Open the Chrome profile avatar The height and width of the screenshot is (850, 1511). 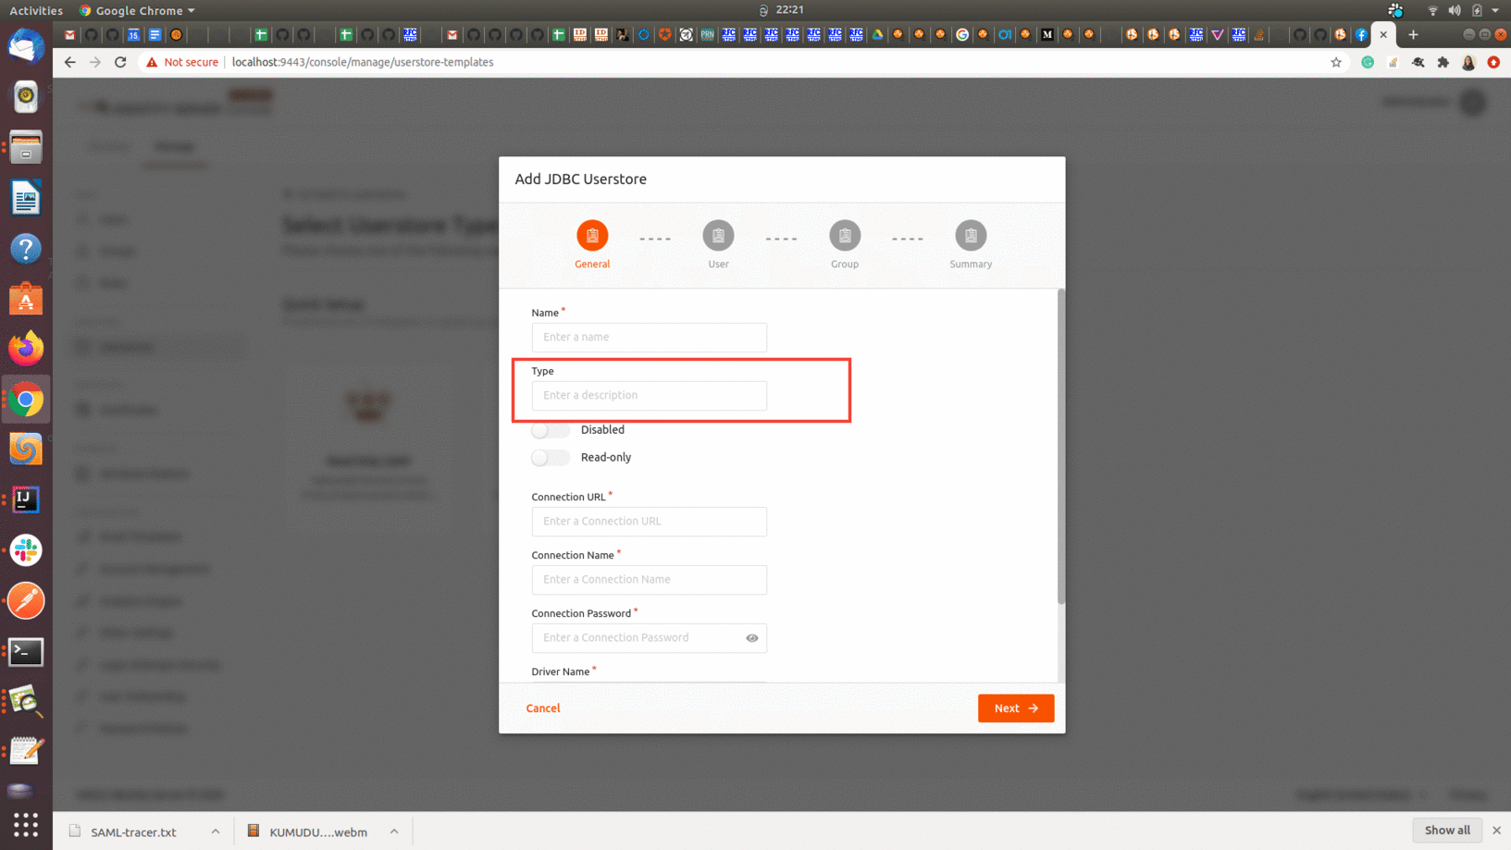tap(1468, 62)
